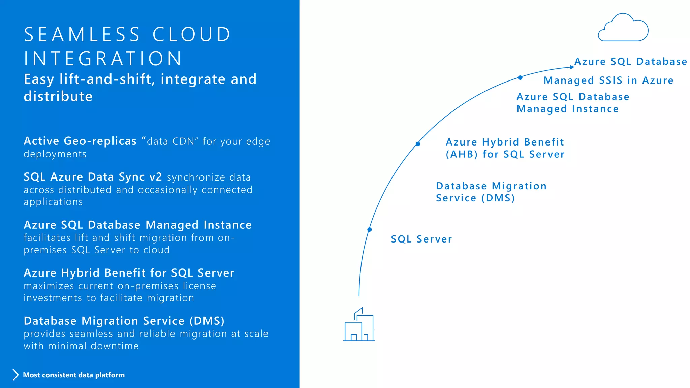
Task: Click the "Easy lift-and-shift, integrate and distribute" subtitle
Action: point(140,88)
